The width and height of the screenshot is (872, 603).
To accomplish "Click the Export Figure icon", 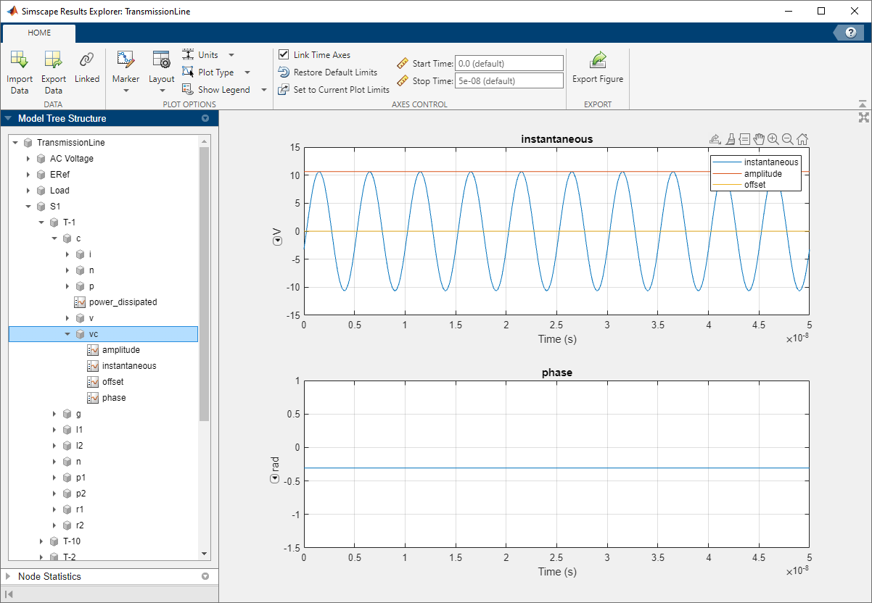I will click(x=597, y=61).
